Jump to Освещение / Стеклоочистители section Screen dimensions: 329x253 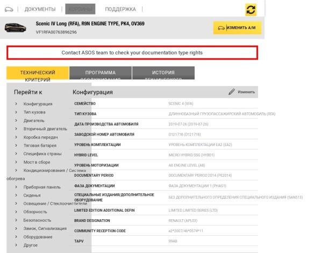(x=55, y=204)
